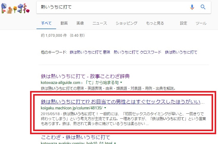
Task: Select the すべて tab
Action: pos(46,23)
